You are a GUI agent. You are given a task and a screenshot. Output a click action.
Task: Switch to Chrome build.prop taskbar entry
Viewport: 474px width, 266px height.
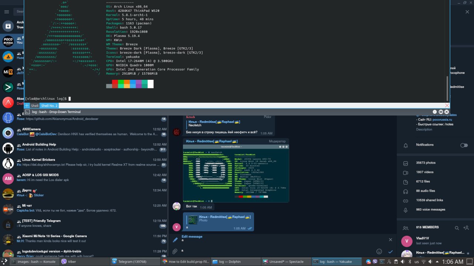click(x=186, y=262)
